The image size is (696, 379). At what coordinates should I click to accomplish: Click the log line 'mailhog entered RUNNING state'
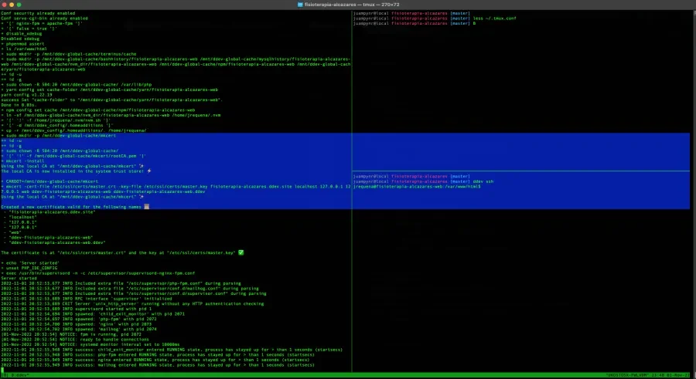tap(158, 365)
